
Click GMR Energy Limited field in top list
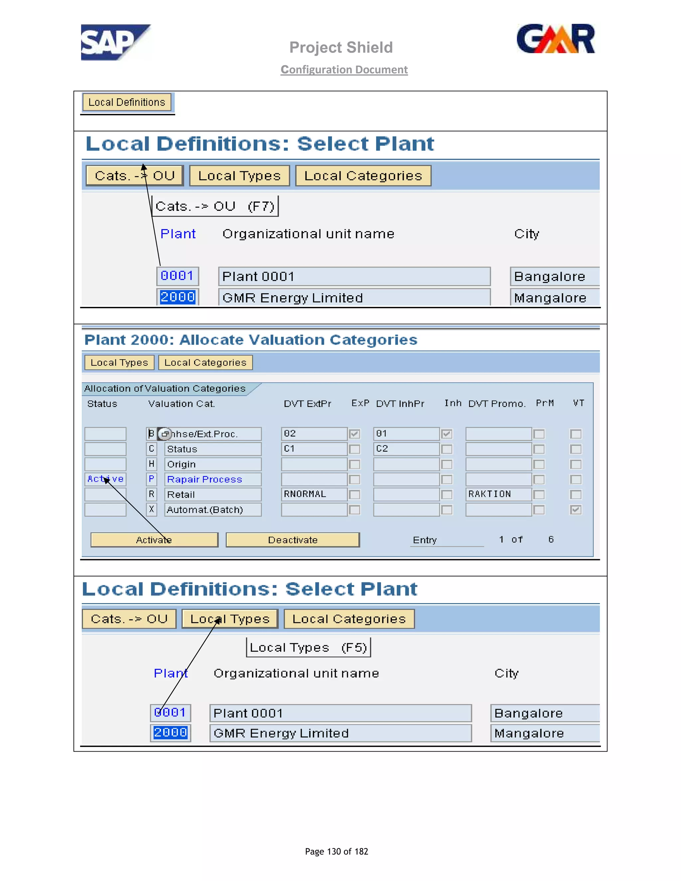coord(354,297)
